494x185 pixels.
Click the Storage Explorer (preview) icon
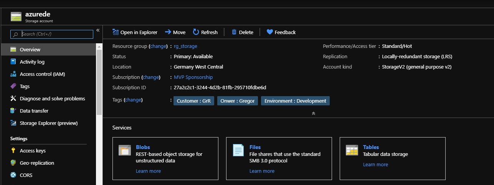point(13,123)
